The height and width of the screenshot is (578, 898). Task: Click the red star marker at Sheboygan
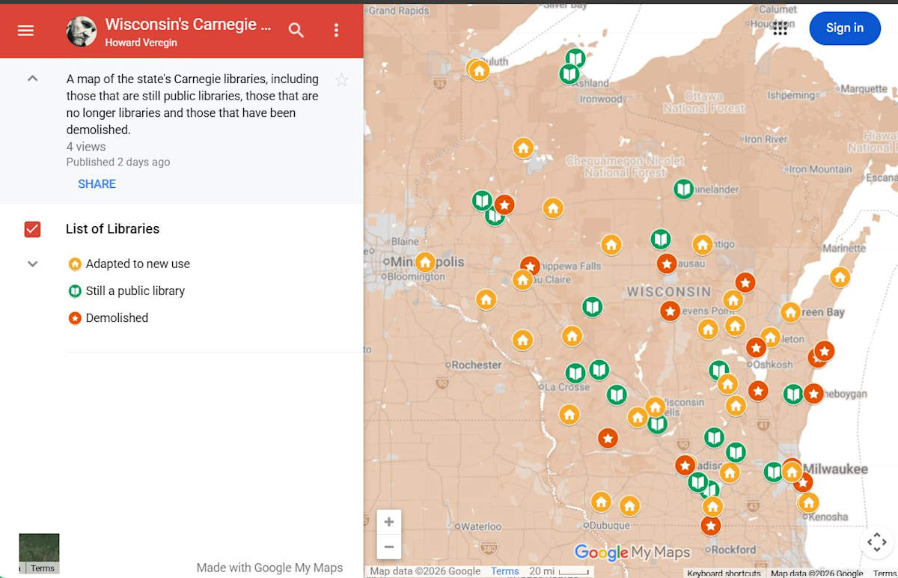click(813, 392)
